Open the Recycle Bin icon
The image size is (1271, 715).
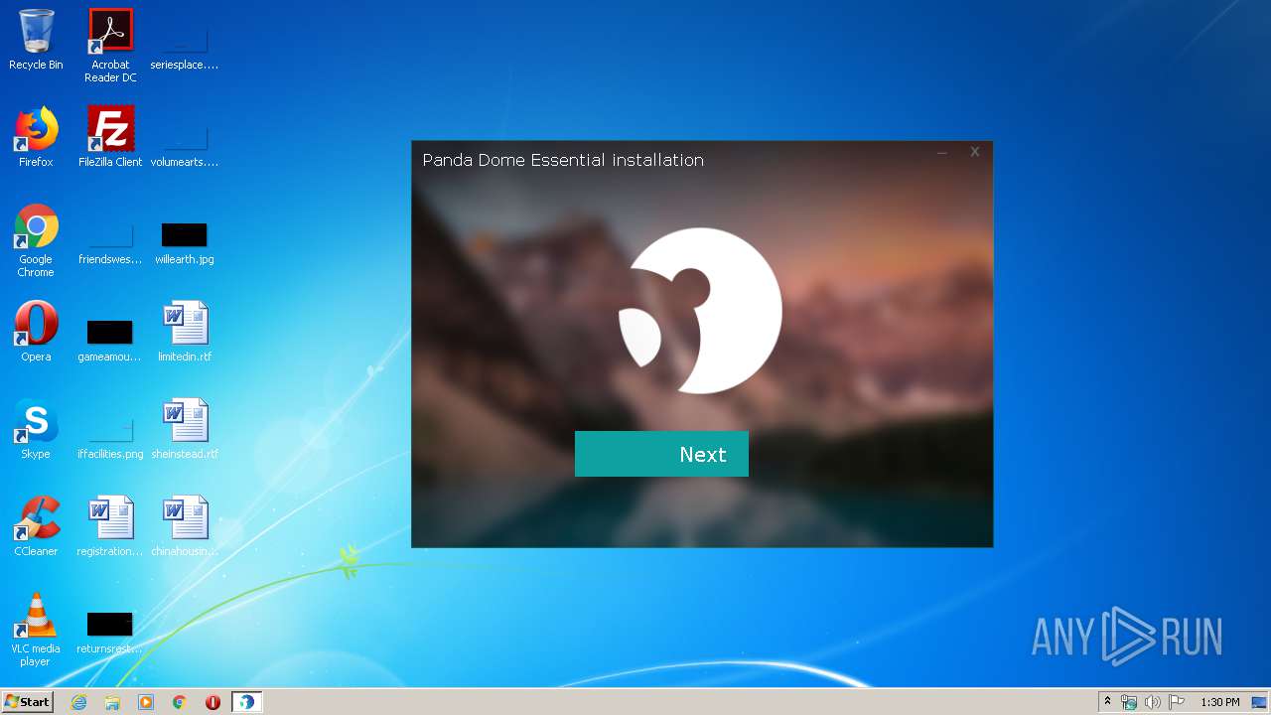coord(36,40)
